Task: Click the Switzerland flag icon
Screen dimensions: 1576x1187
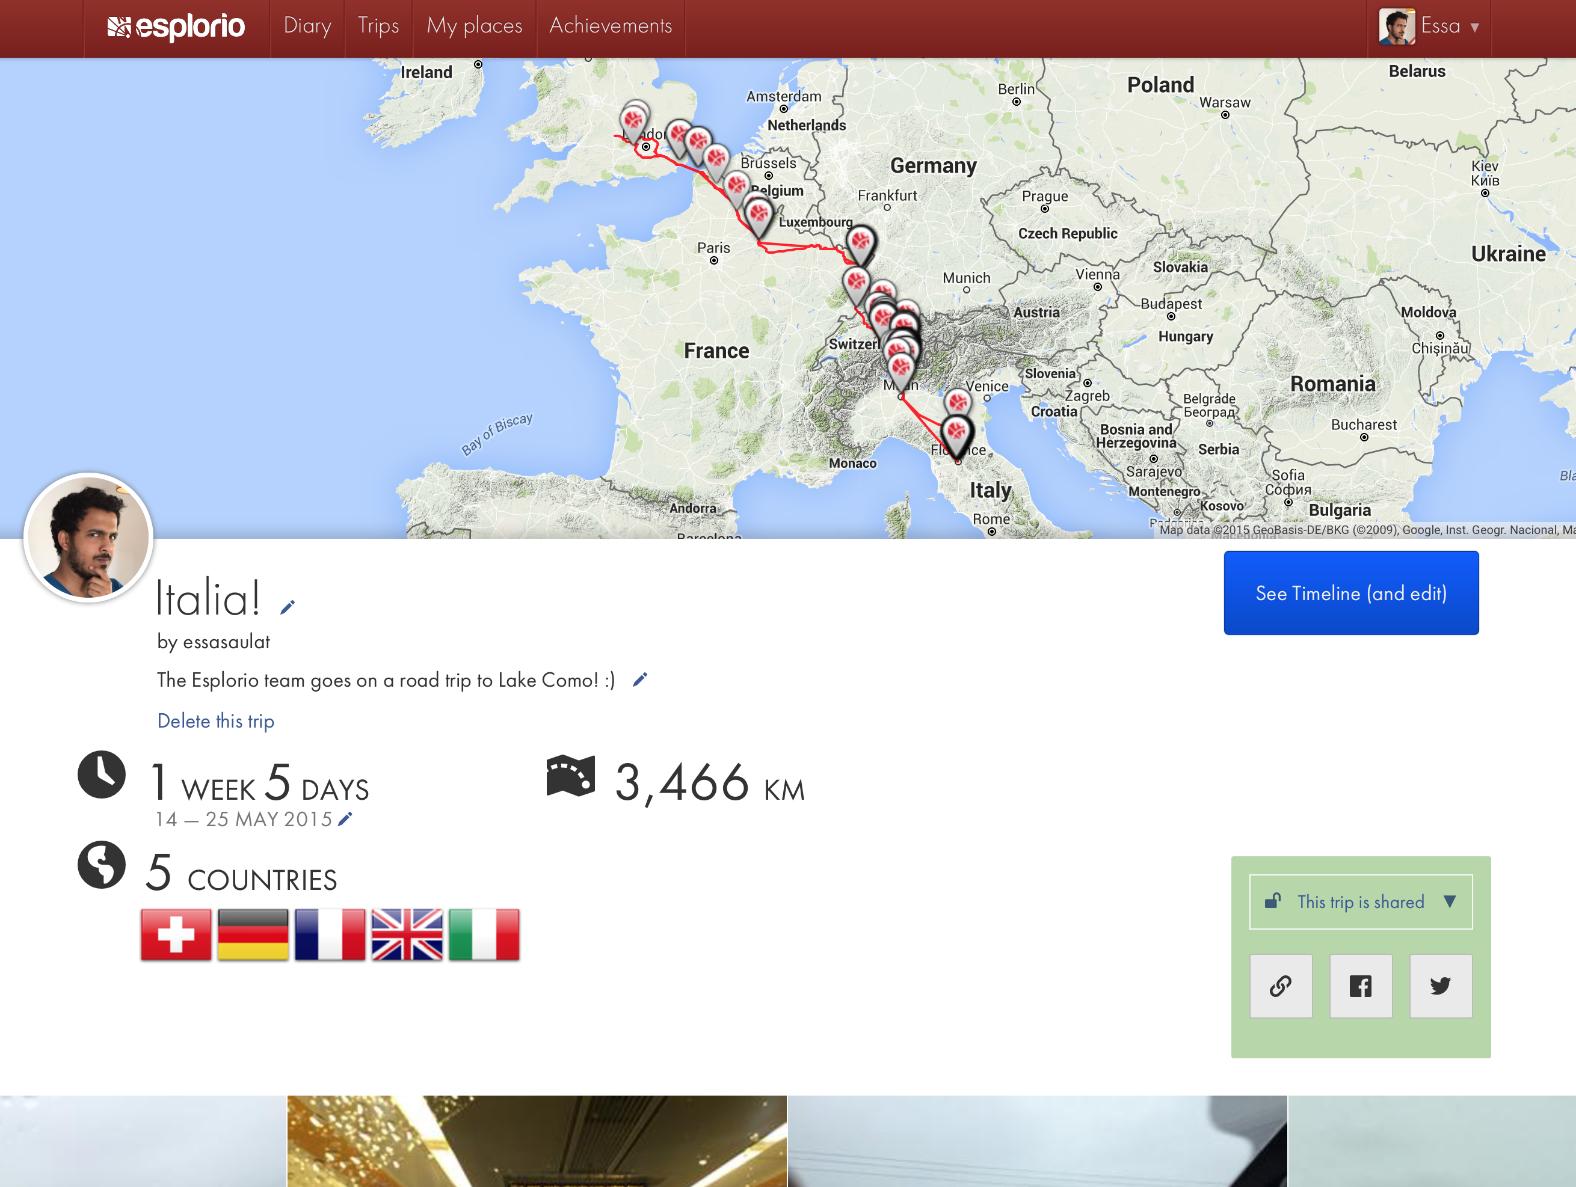Action: (176, 934)
